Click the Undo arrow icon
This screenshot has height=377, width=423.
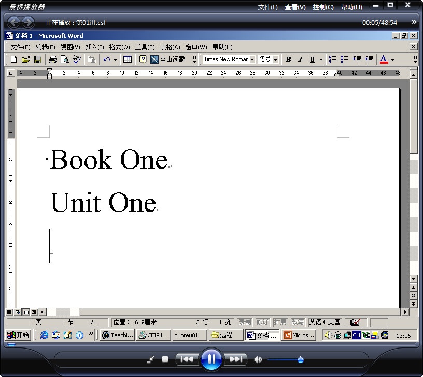pyautogui.click(x=107, y=59)
